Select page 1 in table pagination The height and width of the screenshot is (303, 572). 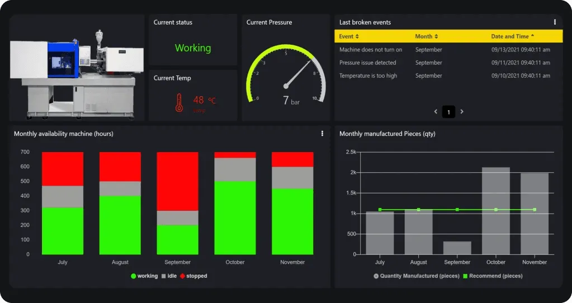[x=448, y=112]
